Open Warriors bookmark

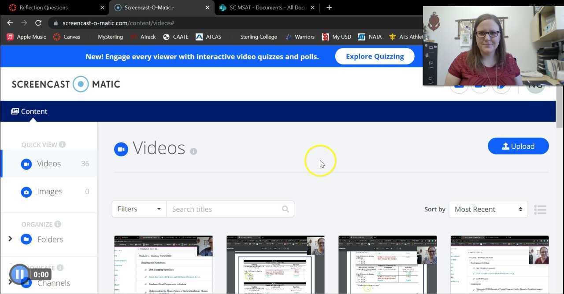(300, 37)
